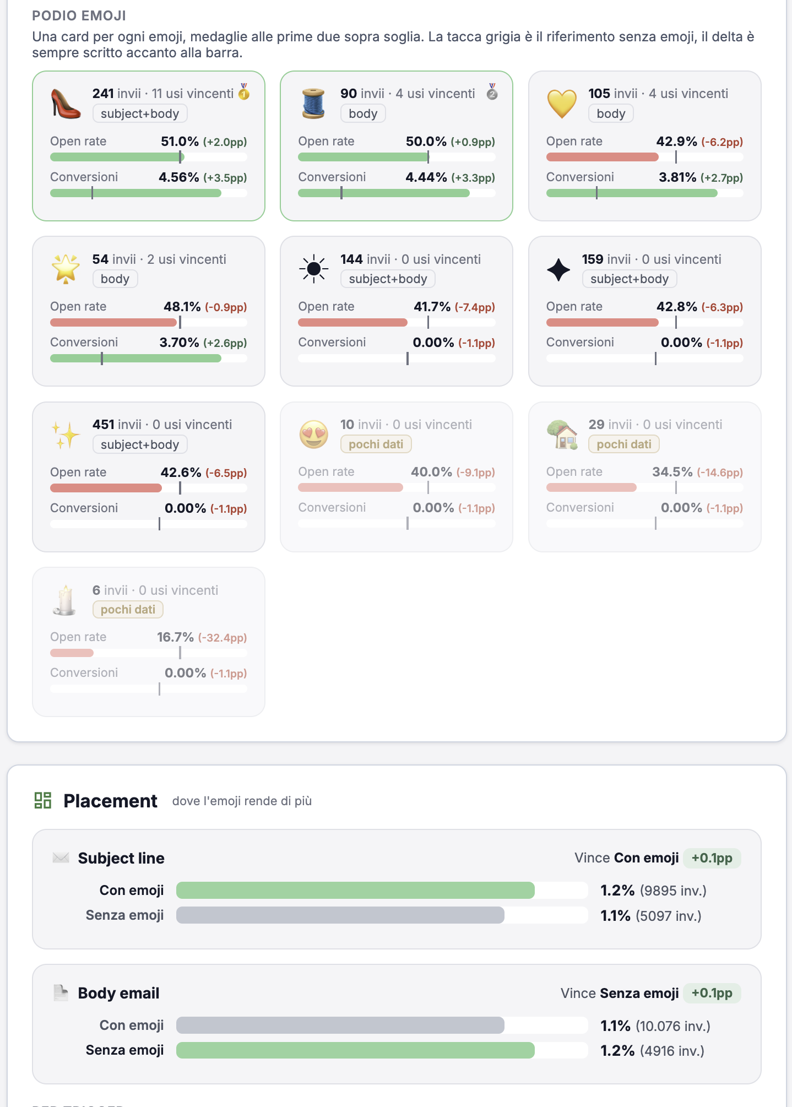Click the glowing star emoji
The image size is (792, 1107).
coord(66,269)
